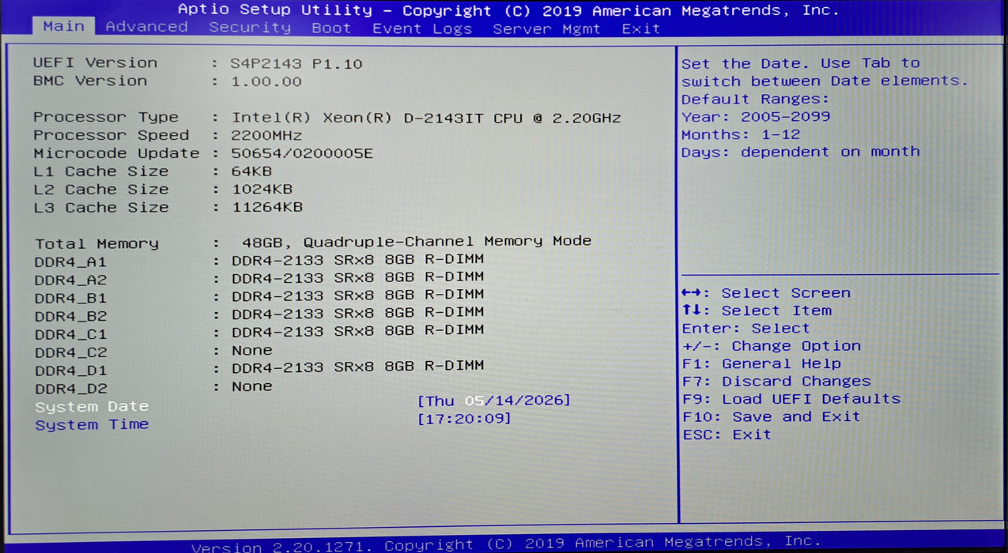
Task: Click the DDR4_B1 slot label
Action: tap(70, 298)
